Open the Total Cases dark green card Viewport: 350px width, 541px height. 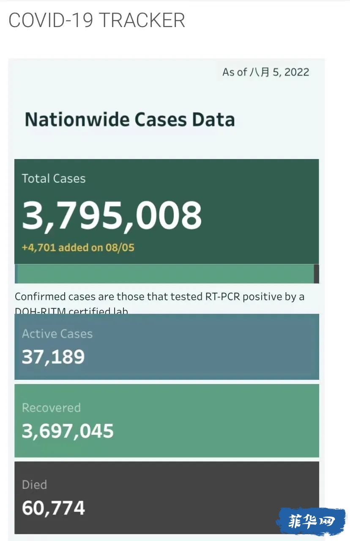[x=167, y=211]
